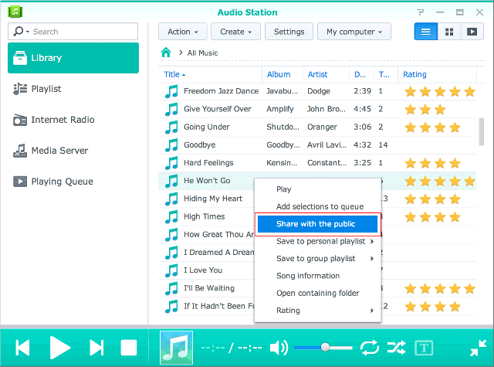
Task: Choose Add selections to queue
Action: coord(317,206)
